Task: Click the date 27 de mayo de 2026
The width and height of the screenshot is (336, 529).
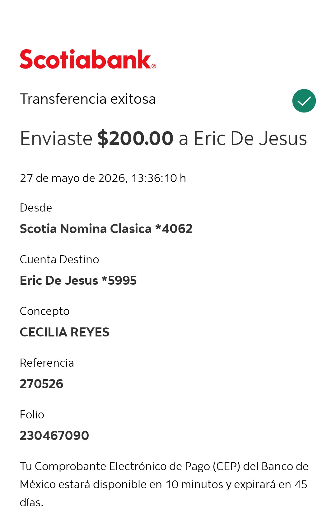Action: [72, 178]
